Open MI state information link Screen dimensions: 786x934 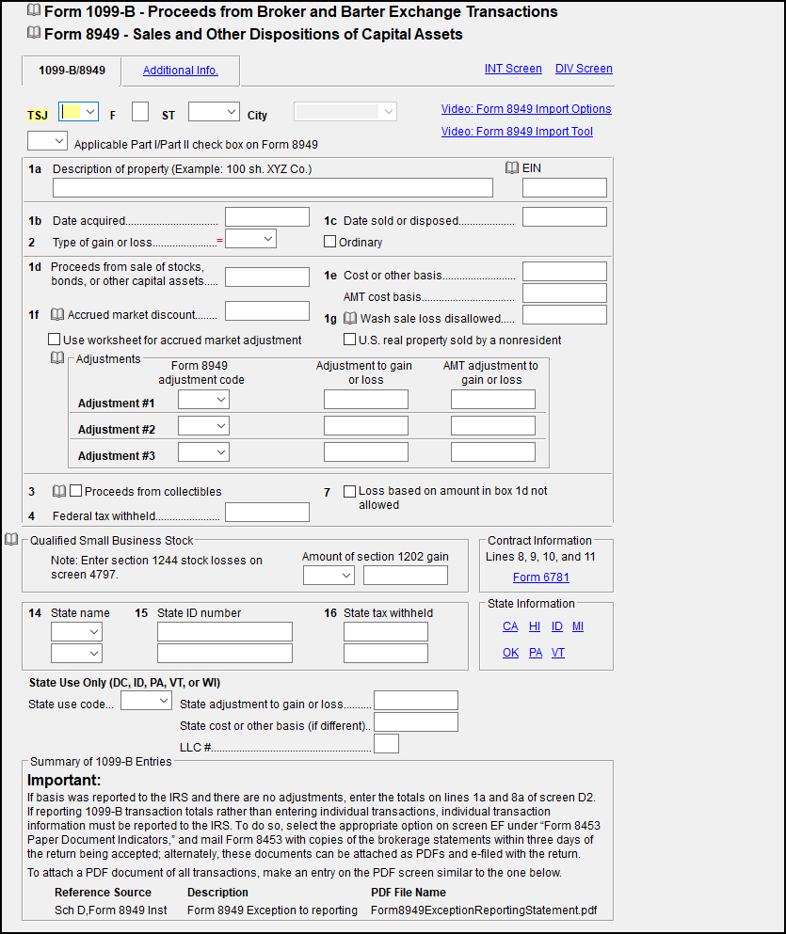tap(578, 626)
